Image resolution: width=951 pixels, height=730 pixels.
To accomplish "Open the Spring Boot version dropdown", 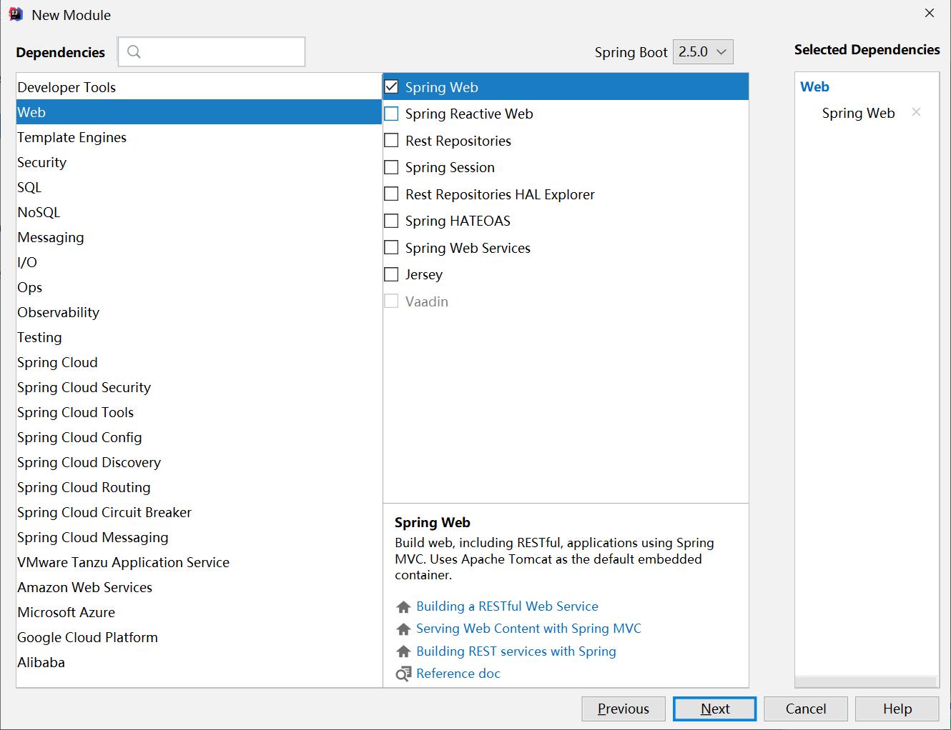I will tap(703, 51).
